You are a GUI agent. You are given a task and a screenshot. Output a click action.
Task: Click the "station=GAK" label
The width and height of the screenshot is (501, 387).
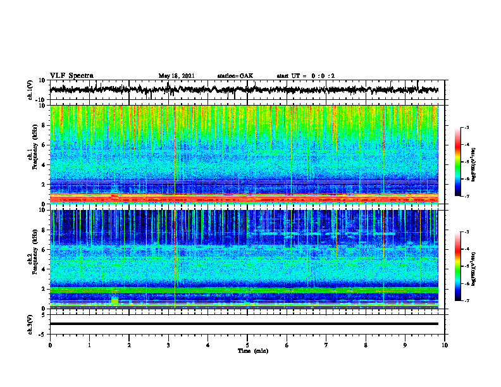click(235, 76)
